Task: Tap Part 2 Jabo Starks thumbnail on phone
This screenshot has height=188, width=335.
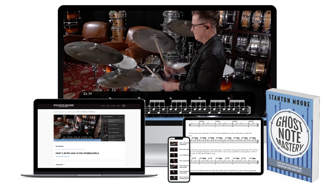Action: [174, 150]
